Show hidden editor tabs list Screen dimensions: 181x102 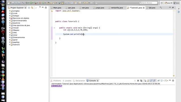[x=161, y=8]
